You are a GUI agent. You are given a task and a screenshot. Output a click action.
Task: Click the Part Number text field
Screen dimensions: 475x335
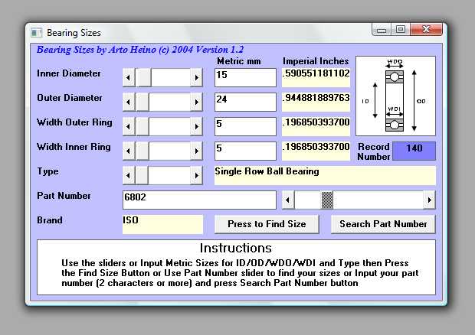pyautogui.click(x=199, y=200)
